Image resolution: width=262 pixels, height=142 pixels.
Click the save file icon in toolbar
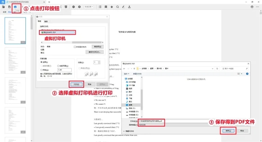9,7
